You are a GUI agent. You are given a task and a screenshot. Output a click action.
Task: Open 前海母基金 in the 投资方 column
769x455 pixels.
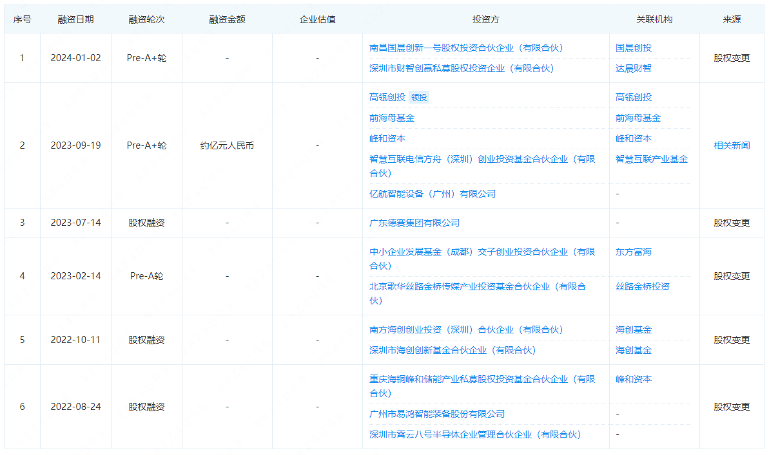392,118
